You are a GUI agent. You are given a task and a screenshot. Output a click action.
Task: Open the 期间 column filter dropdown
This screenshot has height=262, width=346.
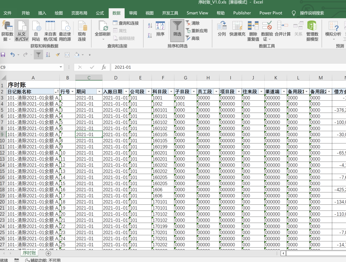click(x=99, y=92)
